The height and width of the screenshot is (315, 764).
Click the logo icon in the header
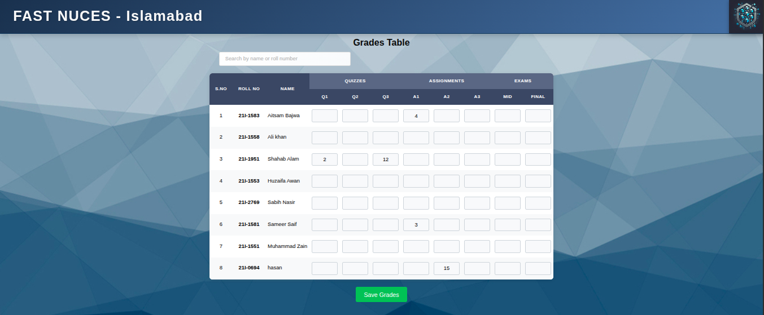click(746, 17)
